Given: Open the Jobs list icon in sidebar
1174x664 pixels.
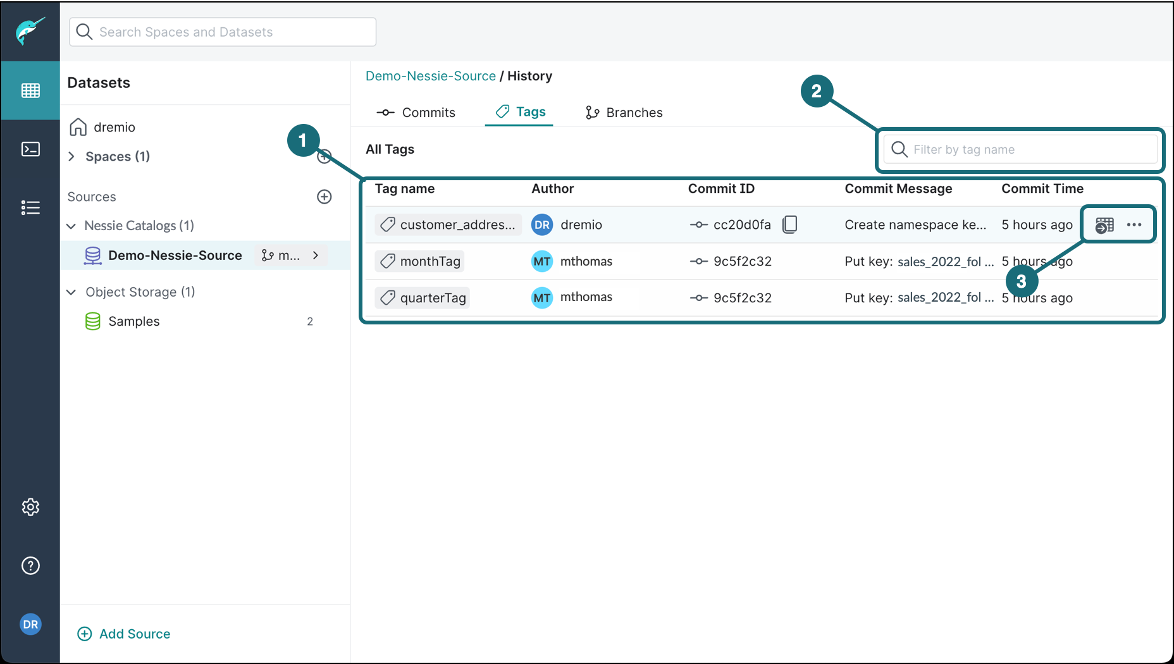Looking at the screenshot, I should pos(30,207).
